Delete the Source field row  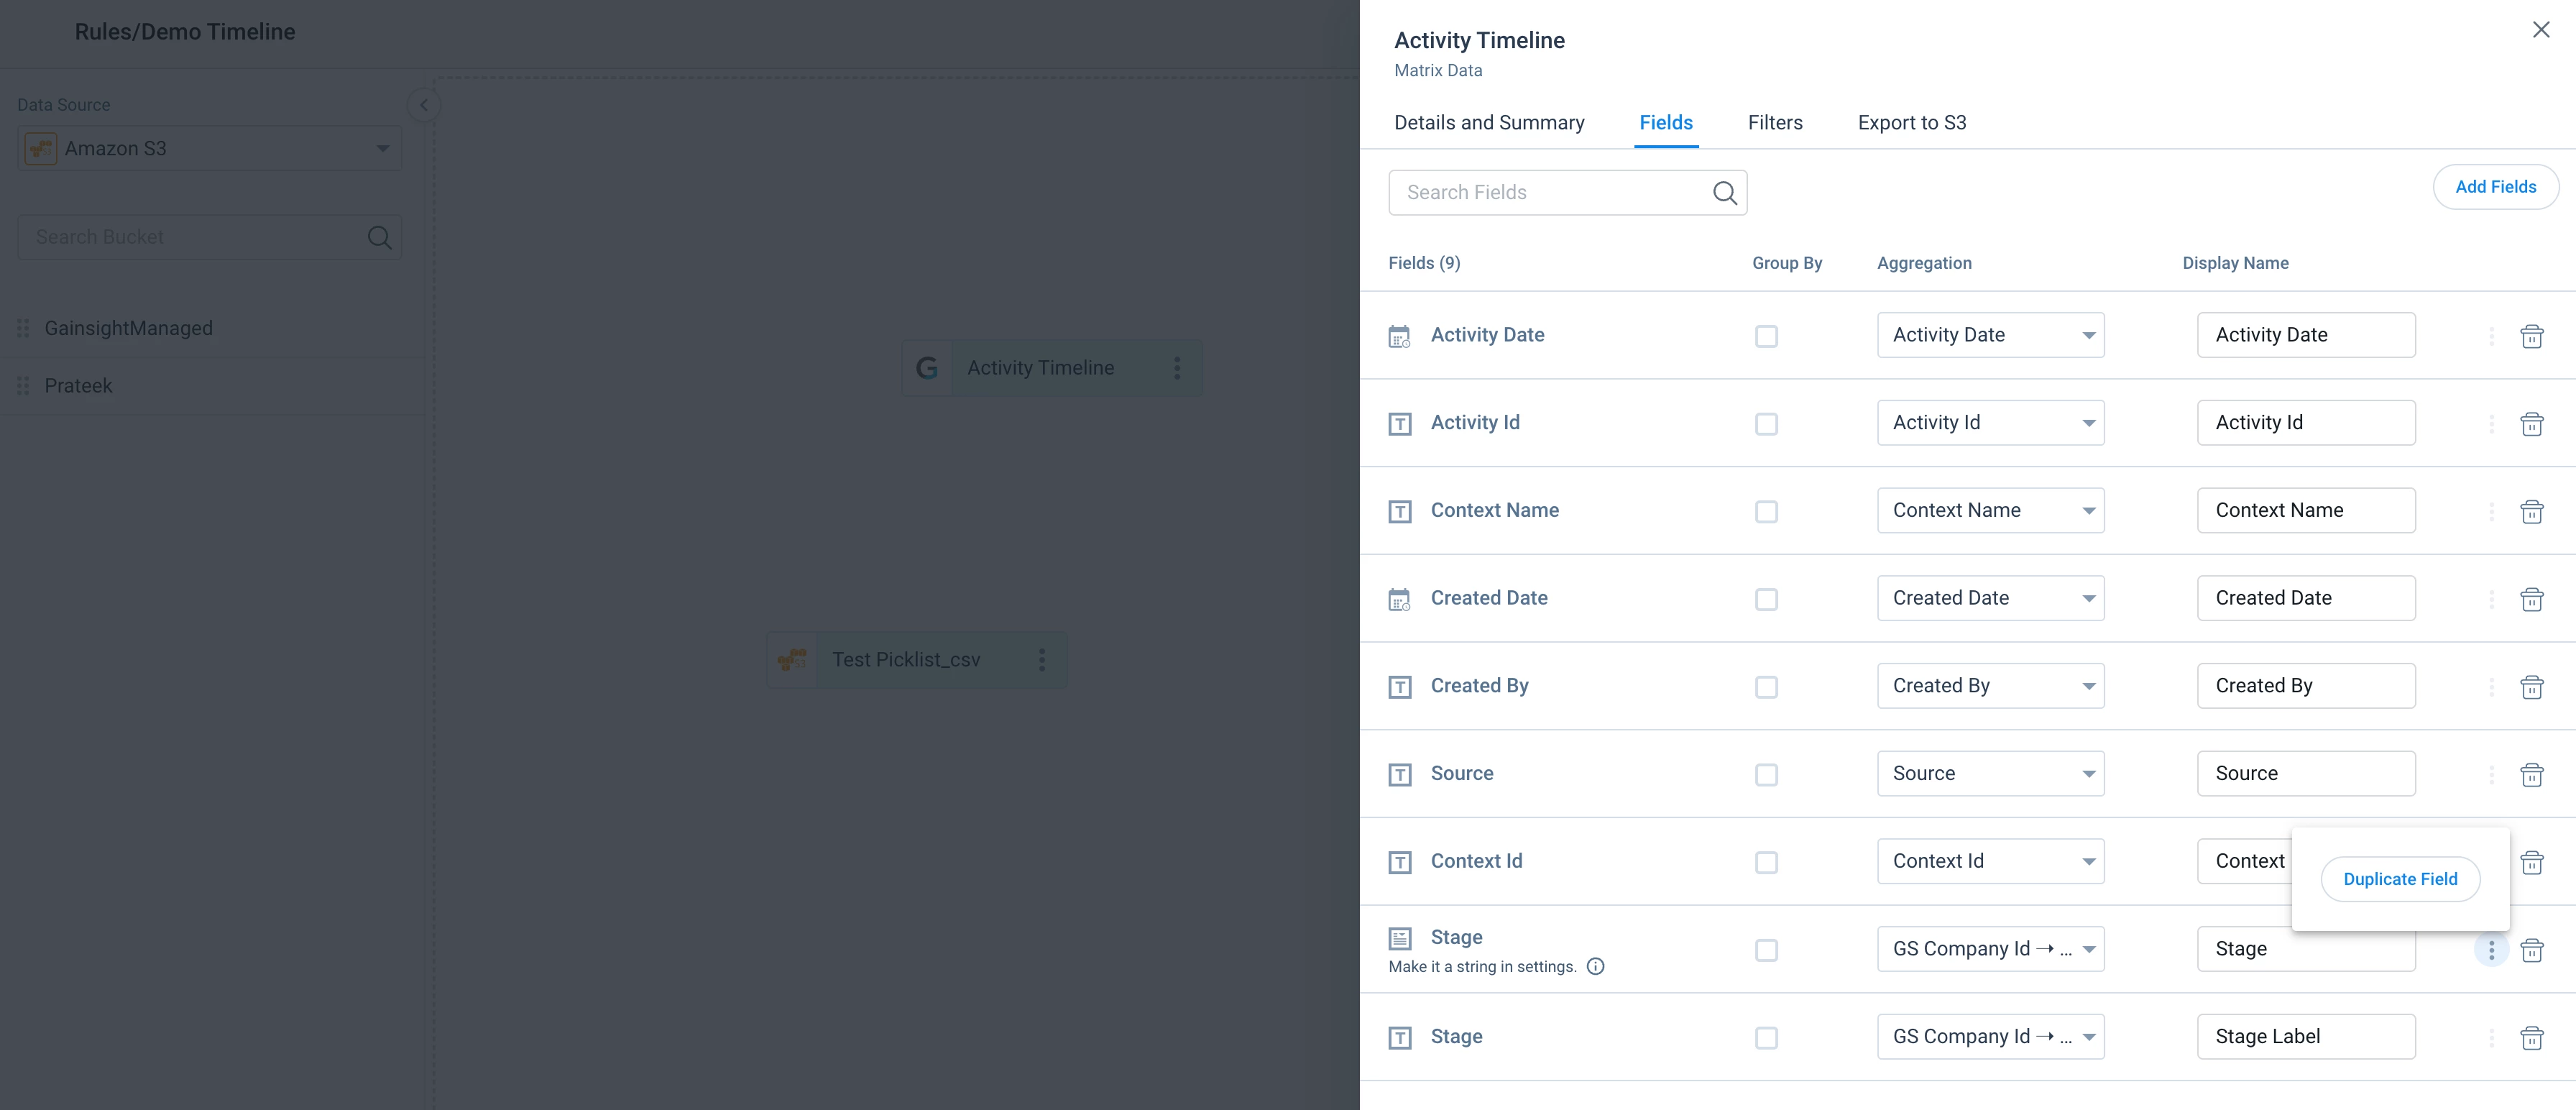coord(2531,775)
